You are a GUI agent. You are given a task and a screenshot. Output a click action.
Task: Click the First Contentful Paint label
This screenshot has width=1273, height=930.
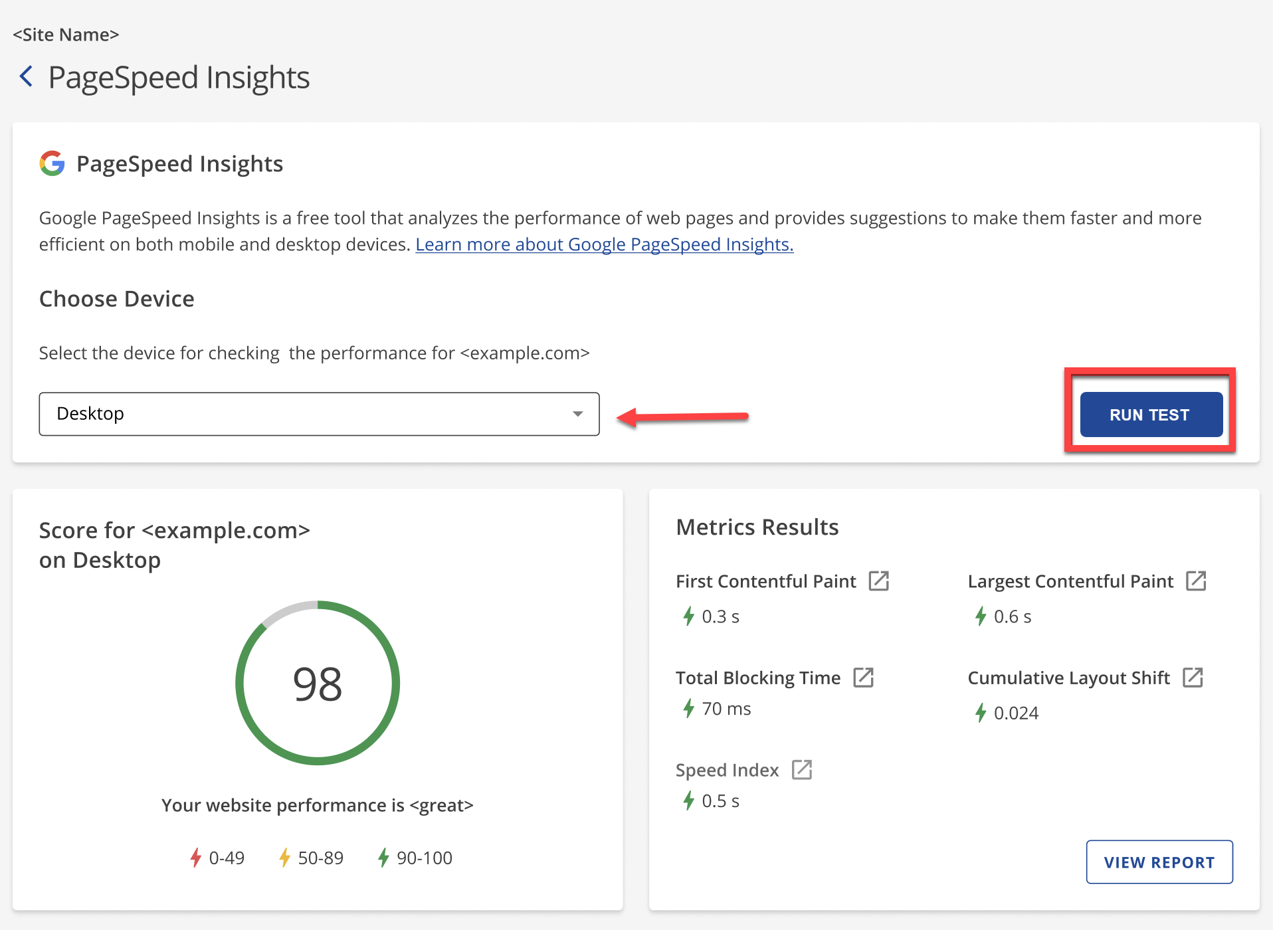(x=765, y=581)
